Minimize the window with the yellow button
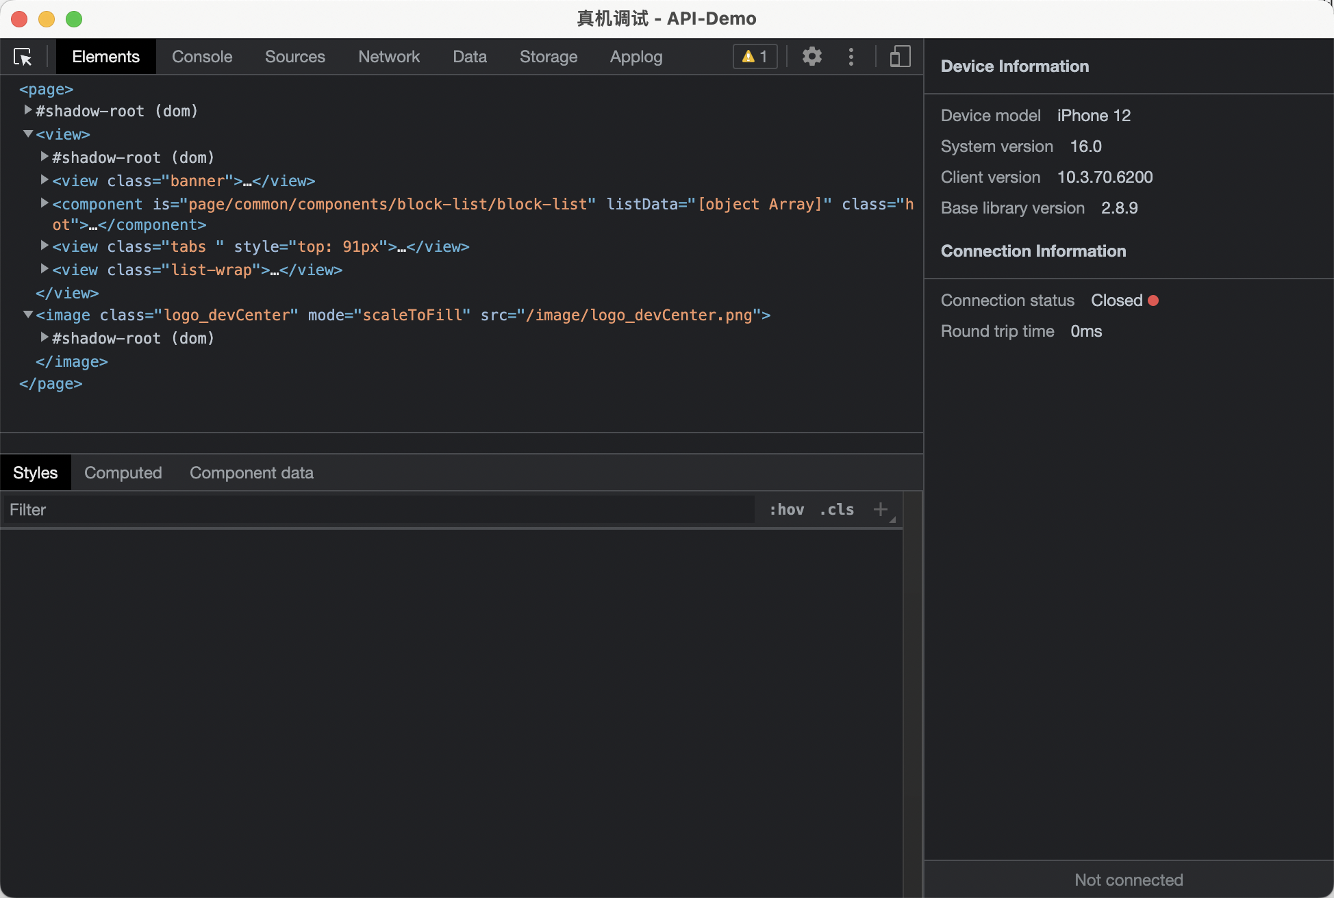 pyautogui.click(x=47, y=18)
